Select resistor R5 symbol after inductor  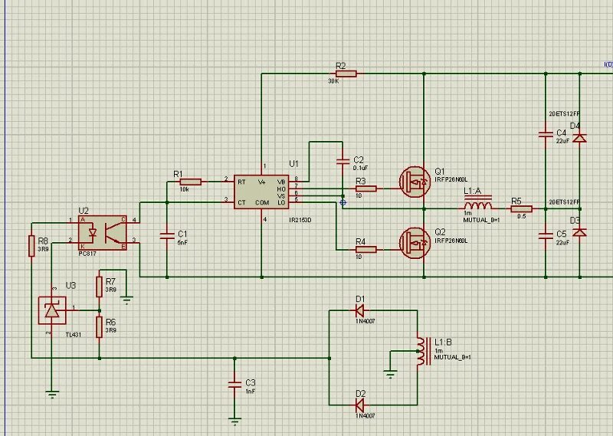pos(522,209)
